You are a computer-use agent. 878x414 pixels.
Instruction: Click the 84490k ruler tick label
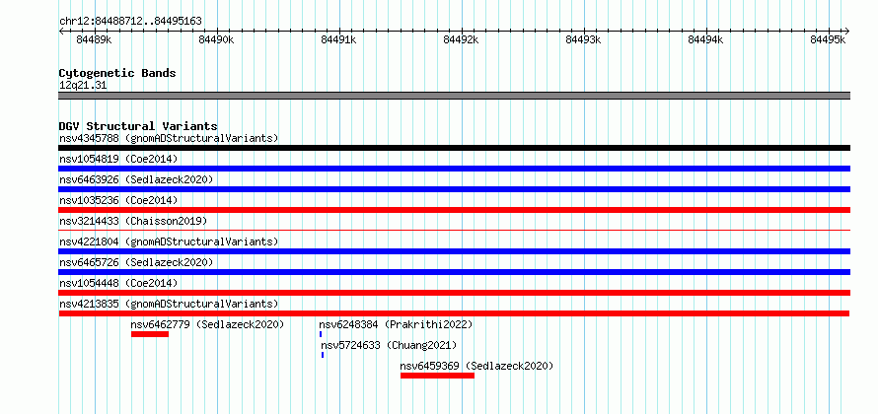click(x=216, y=39)
